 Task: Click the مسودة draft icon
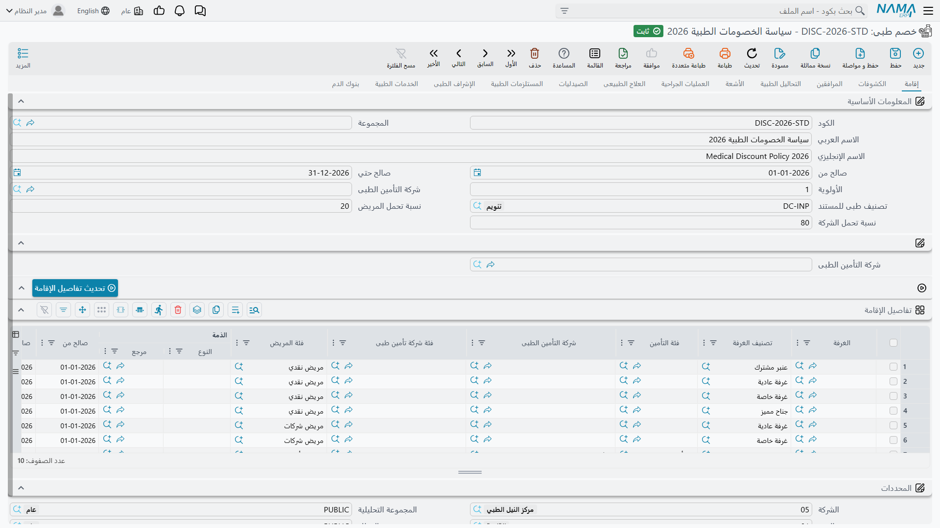780,53
